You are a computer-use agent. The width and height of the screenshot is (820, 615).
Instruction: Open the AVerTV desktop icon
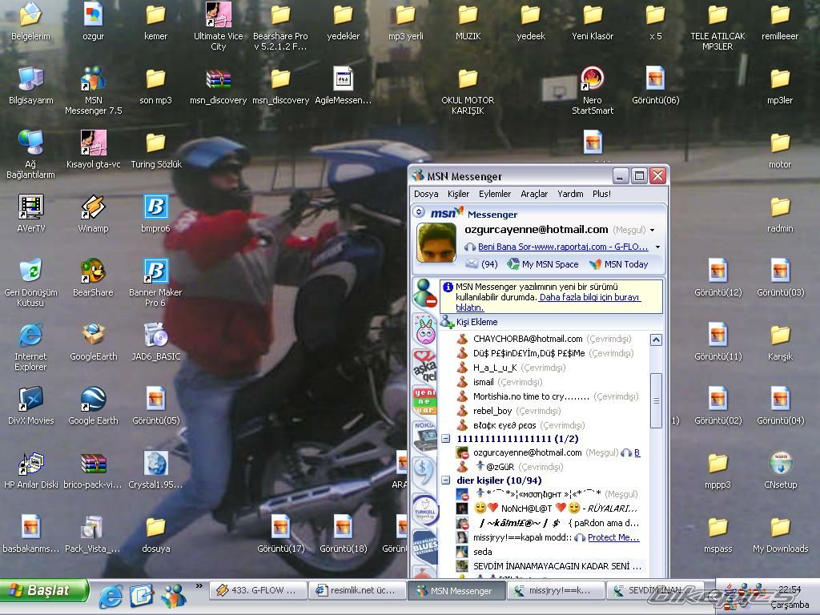coord(31,214)
